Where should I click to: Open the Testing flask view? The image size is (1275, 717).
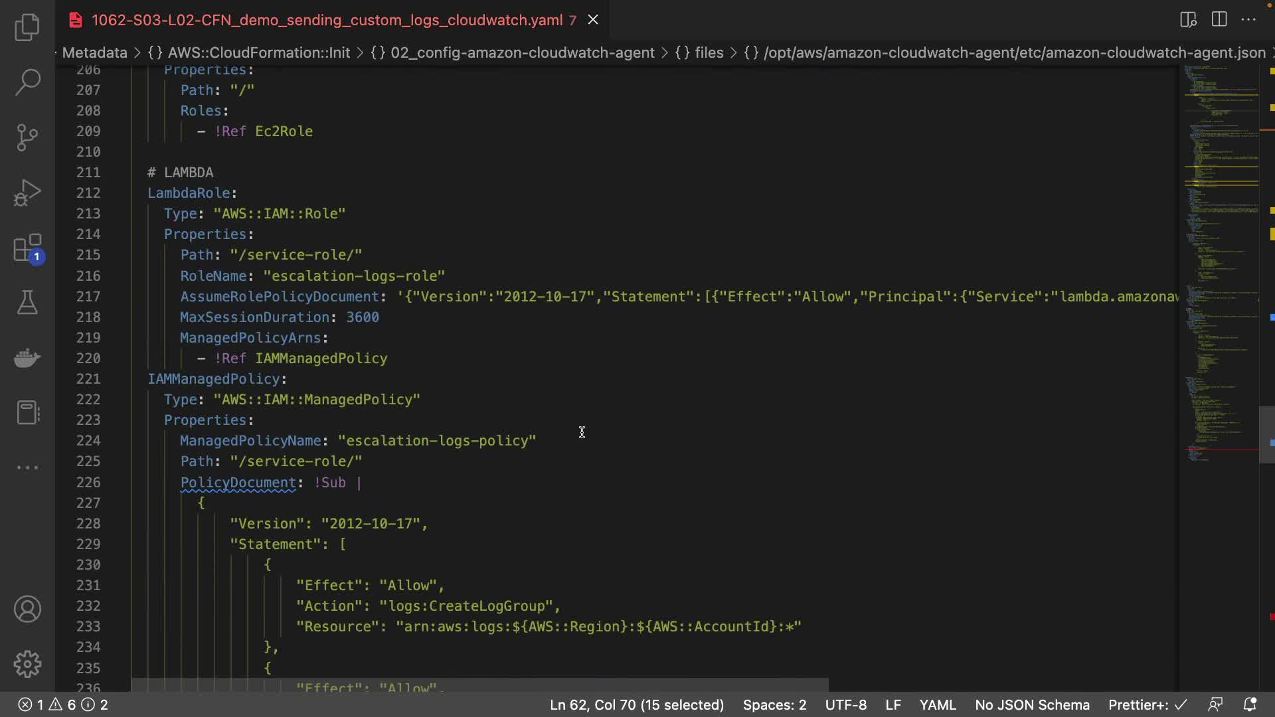pos(27,303)
